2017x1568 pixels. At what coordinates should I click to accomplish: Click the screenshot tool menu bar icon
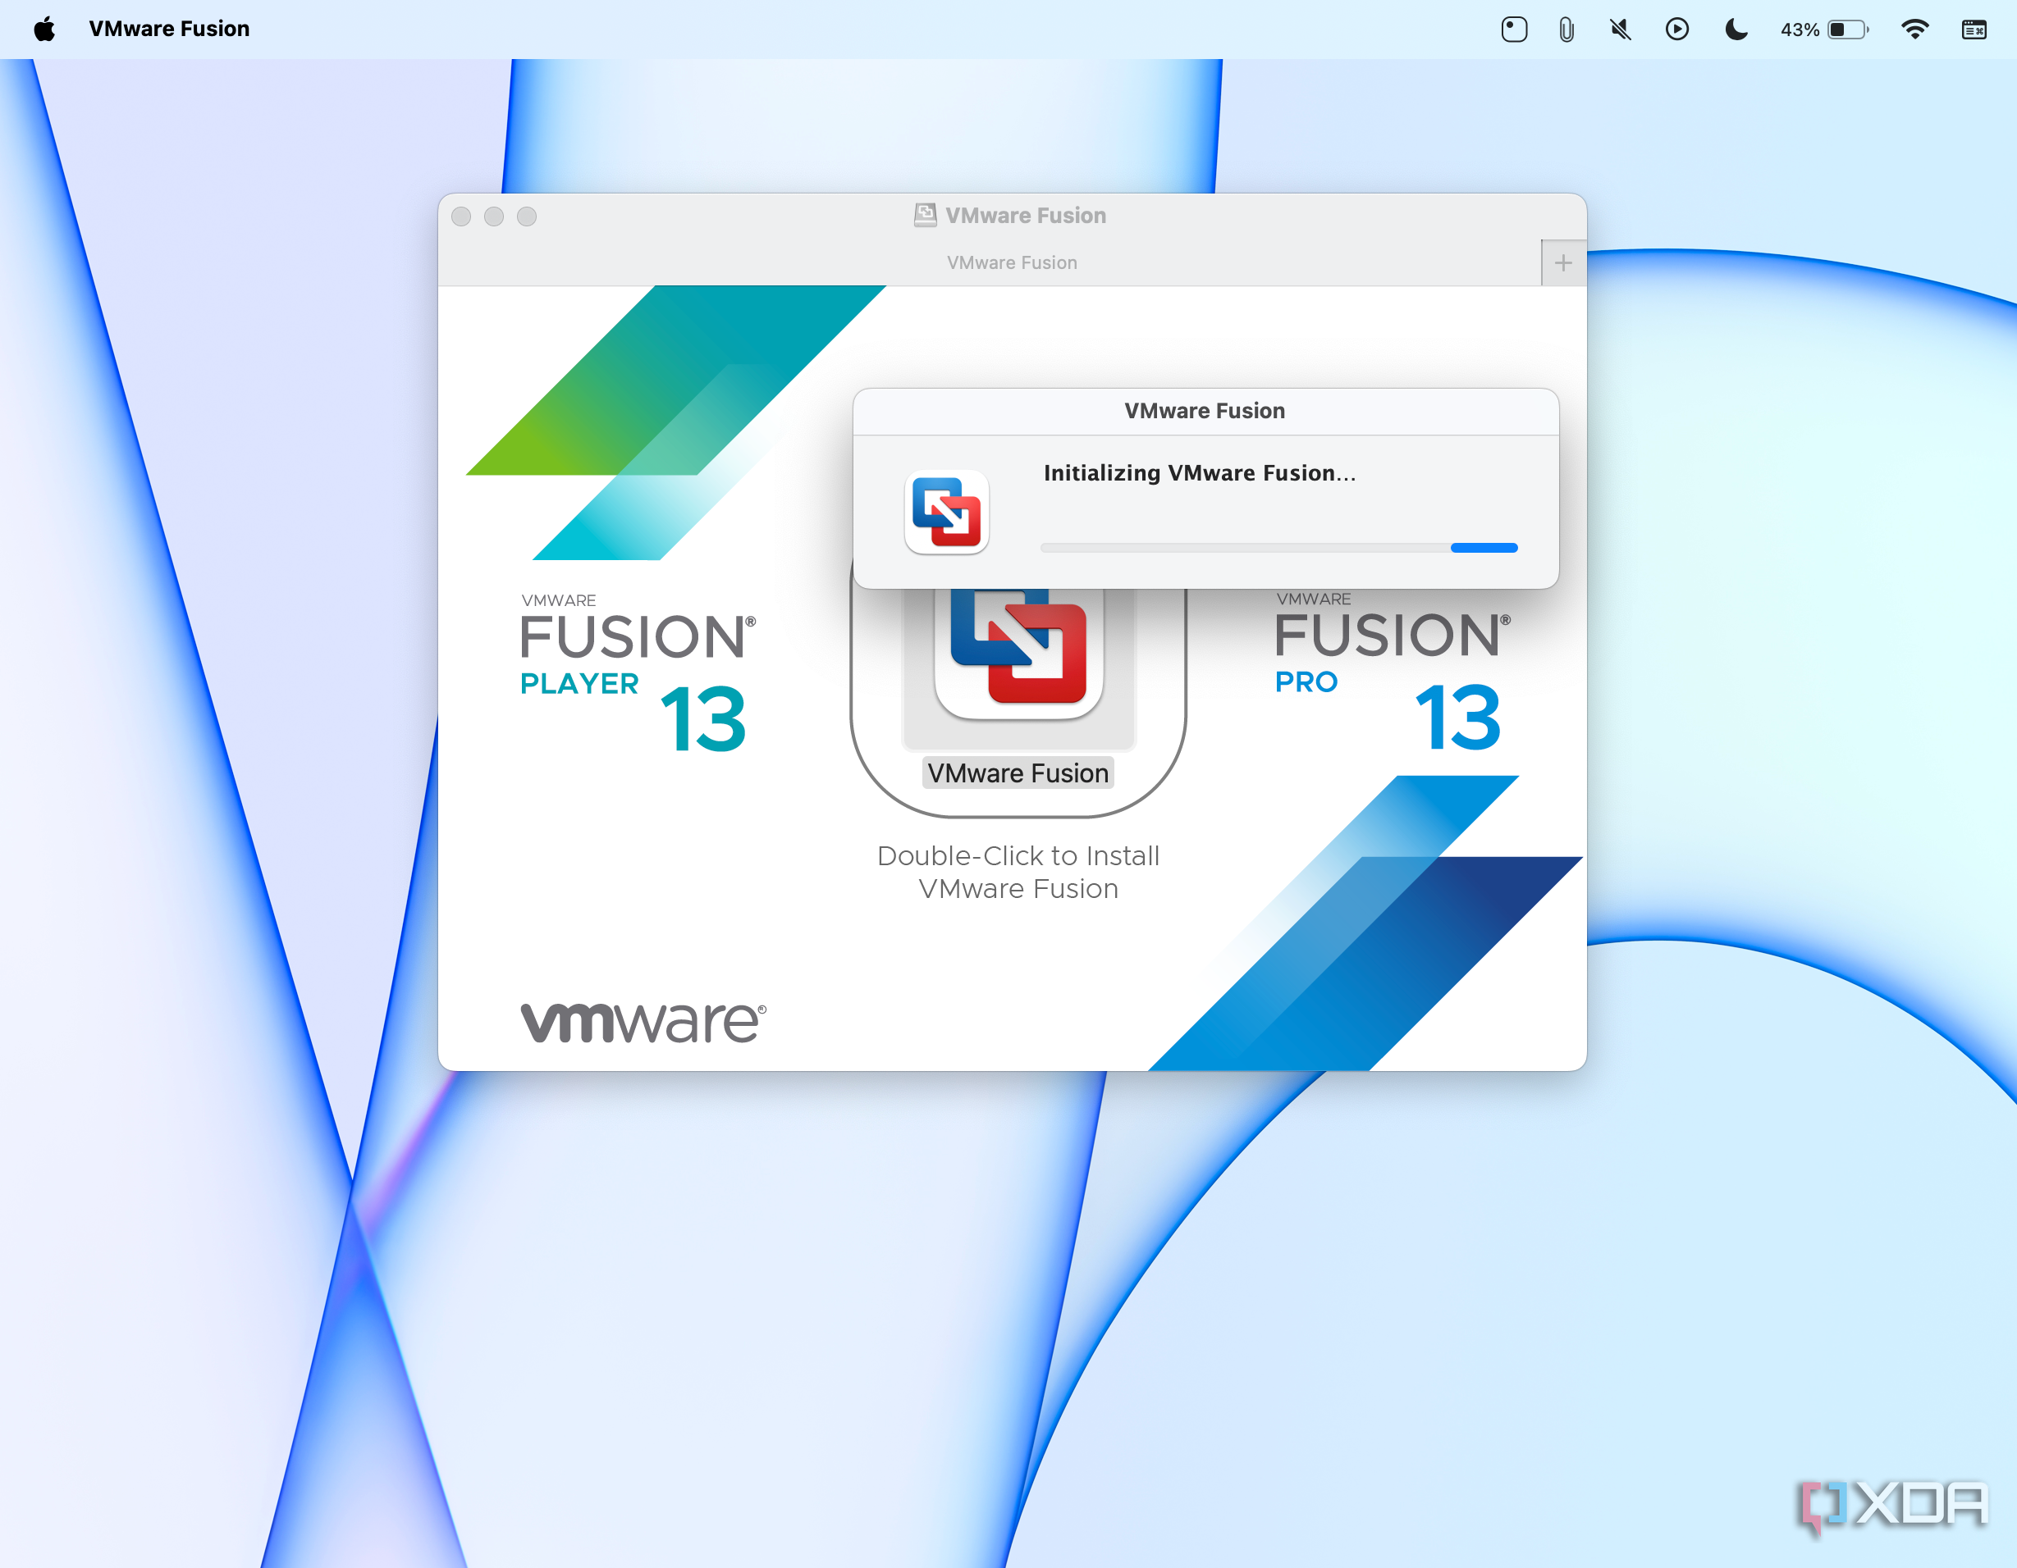(1514, 30)
